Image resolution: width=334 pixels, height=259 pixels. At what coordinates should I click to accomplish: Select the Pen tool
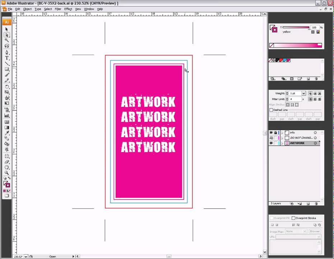(x=6, y=52)
